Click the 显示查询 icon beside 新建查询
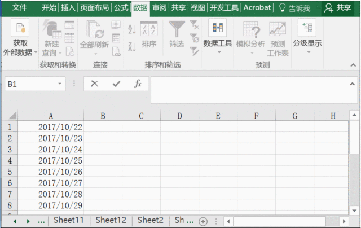Viewport: 361px width, 228px height. (x=69, y=25)
